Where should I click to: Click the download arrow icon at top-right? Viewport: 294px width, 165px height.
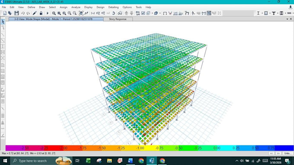pos(291,7)
